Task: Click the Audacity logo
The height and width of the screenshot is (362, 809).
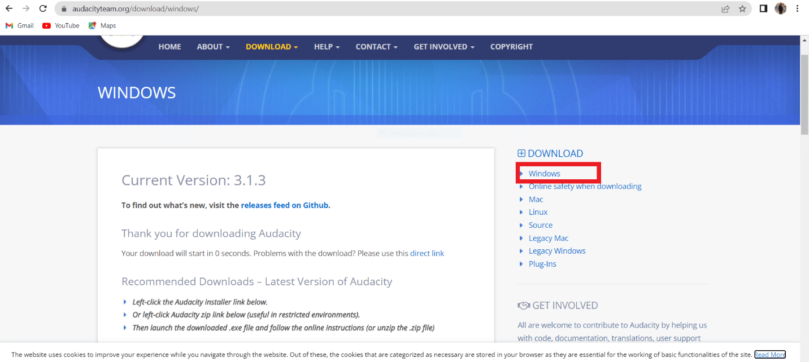Action: pyautogui.click(x=122, y=41)
